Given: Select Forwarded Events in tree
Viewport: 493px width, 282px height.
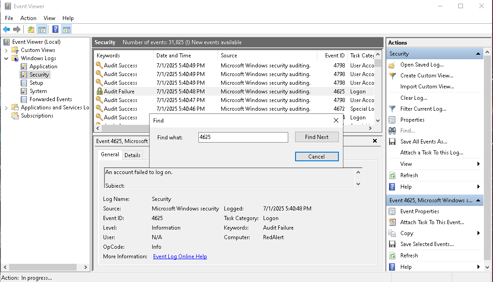Looking at the screenshot, I should click(x=51, y=99).
